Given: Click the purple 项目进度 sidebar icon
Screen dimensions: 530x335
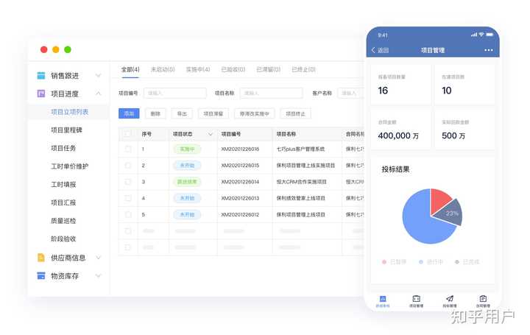Looking at the screenshot, I should click(41, 94).
